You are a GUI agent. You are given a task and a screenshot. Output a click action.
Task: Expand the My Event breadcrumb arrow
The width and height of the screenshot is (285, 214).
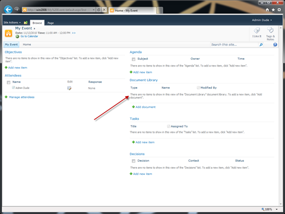tap(34, 28)
